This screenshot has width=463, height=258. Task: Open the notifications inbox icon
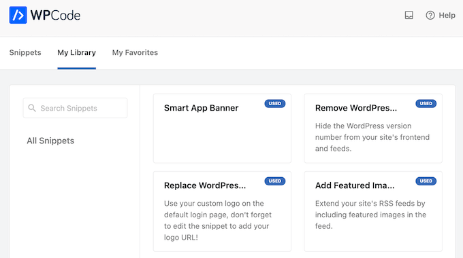click(x=409, y=15)
